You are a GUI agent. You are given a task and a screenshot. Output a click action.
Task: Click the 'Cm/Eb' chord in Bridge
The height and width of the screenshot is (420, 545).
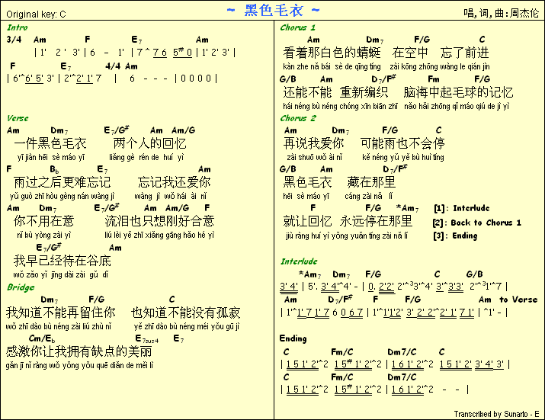coord(42,338)
